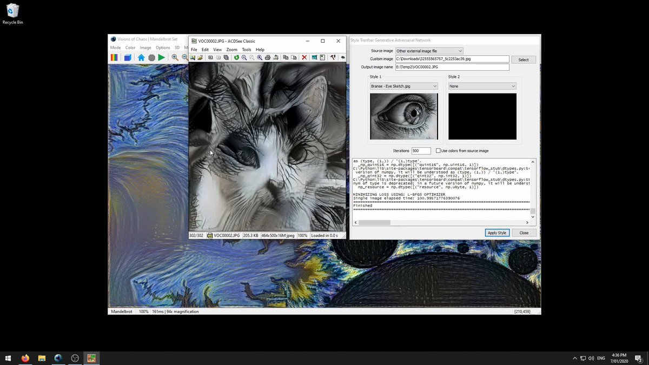The image size is (649, 365).
Task: Show hidden system tray icons
Action: (574, 358)
